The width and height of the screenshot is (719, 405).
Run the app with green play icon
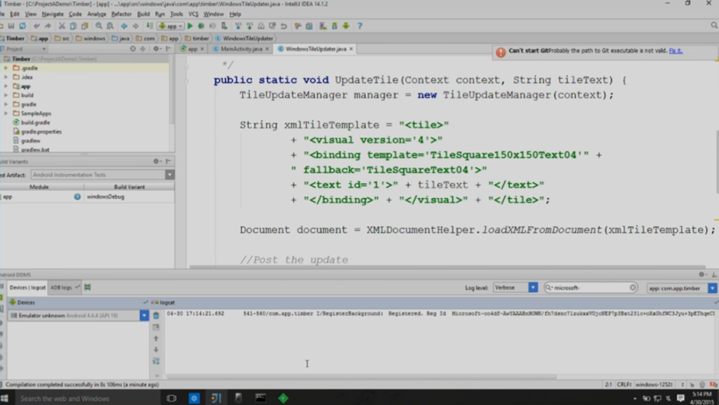click(190, 26)
